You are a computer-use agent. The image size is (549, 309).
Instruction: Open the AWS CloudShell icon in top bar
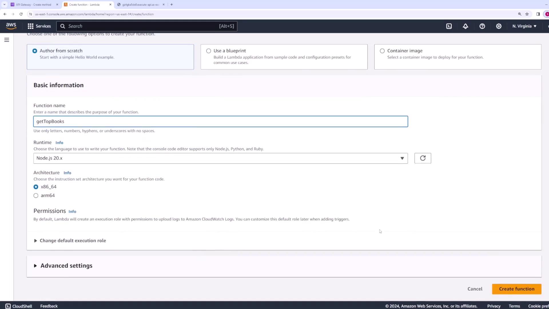point(449,26)
